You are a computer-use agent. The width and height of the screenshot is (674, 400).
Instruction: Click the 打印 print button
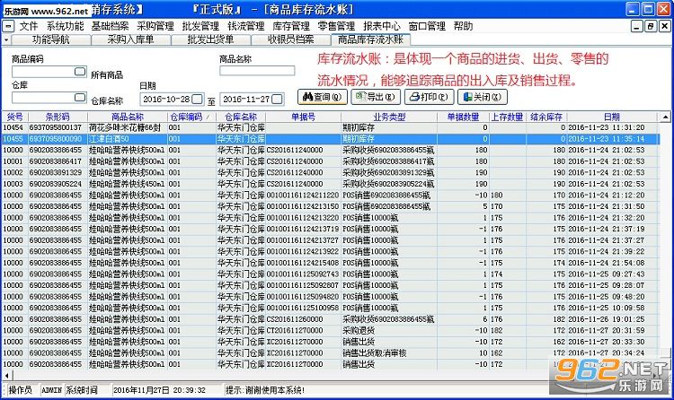[x=429, y=97]
